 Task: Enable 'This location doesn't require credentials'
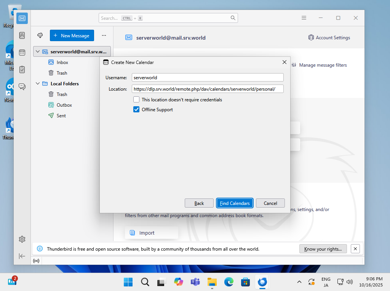pyautogui.click(x=136, y=99)
